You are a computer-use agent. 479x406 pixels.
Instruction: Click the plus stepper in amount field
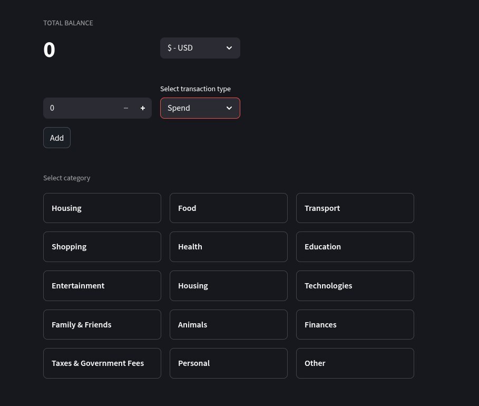pos(143,108)
